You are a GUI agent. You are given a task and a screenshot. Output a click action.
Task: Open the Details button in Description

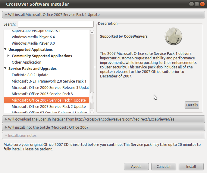pos(192,105)
